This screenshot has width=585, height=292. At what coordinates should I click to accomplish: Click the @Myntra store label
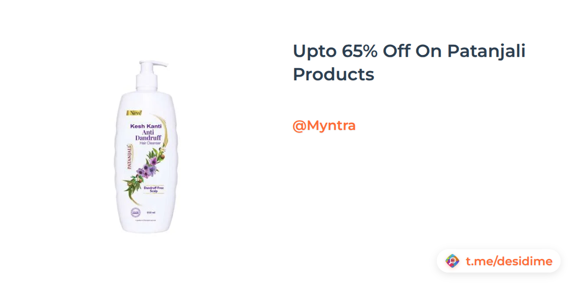(324, 126)
